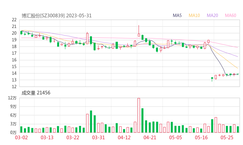This screenshot has height=145, width=243.
Task: Click the price axis value 13
Action: coord(14,80)
